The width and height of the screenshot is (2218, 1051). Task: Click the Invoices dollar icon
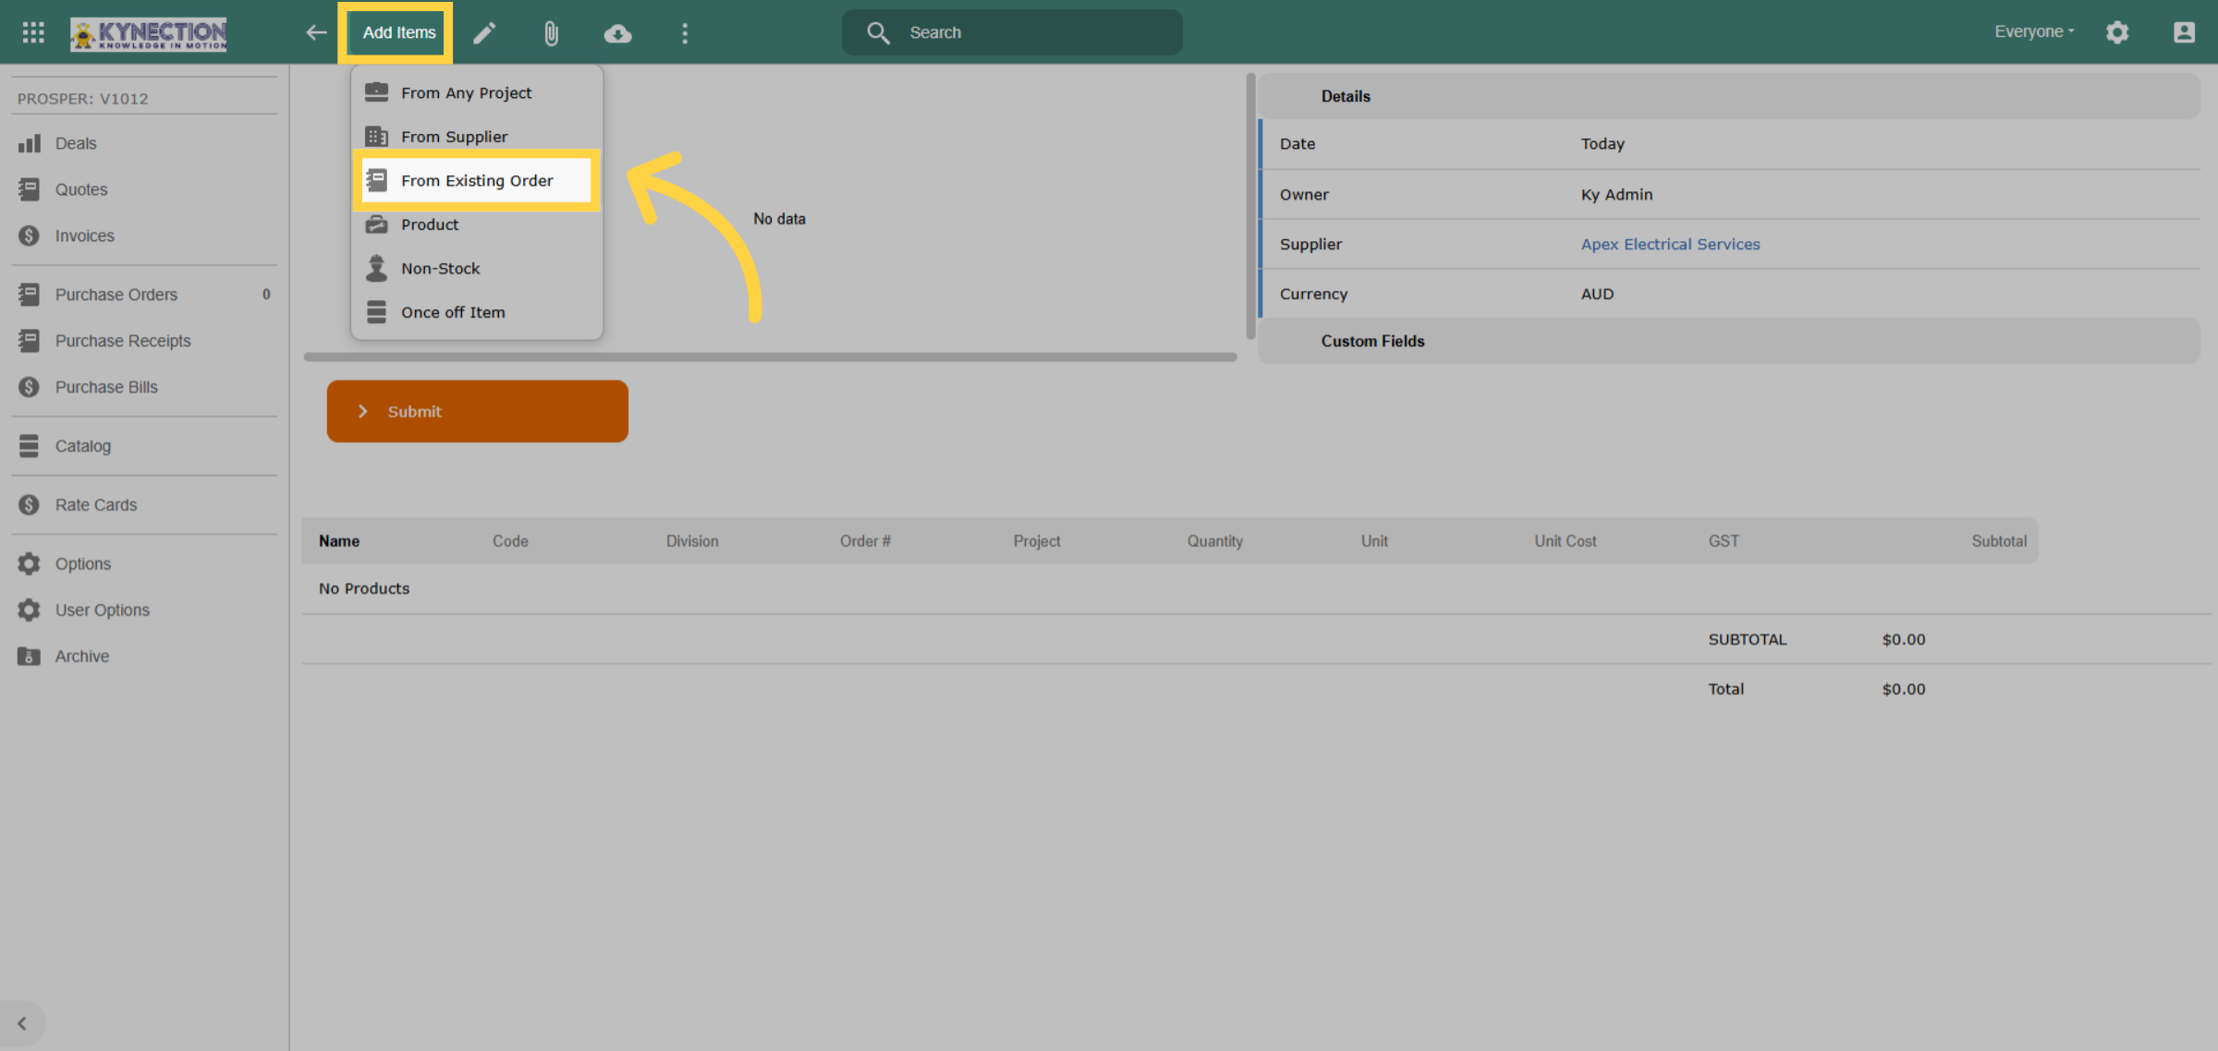pos(30,236)
